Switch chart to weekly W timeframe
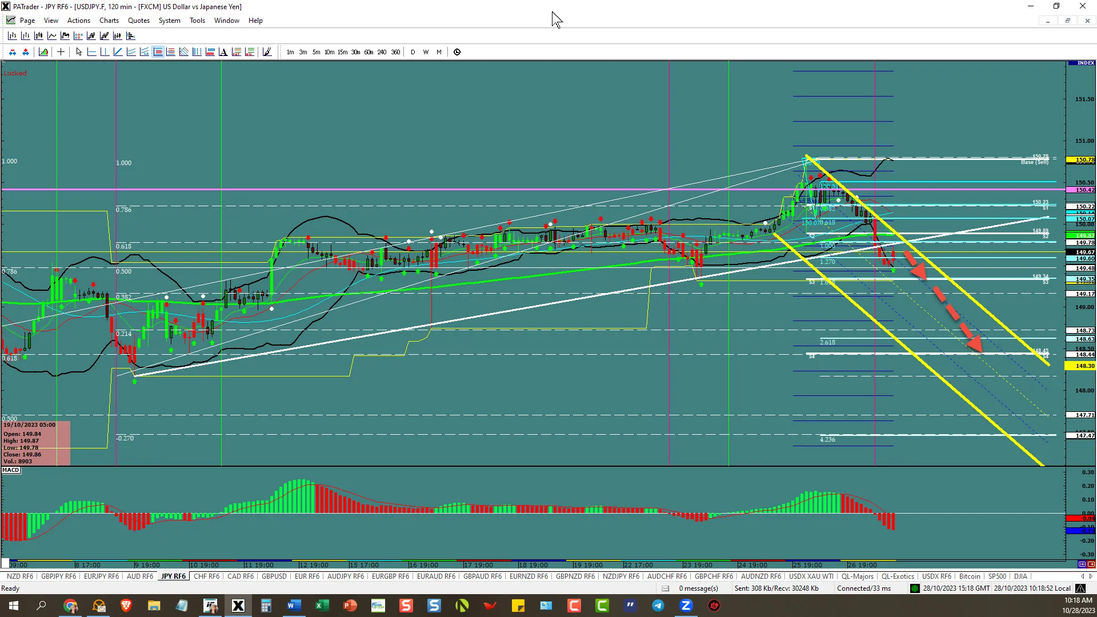 tap(426, 52)
